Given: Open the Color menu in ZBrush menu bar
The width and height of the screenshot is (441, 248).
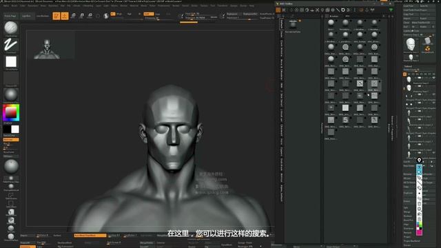Looking at the screenshot, I should click(x=23, y=6).
